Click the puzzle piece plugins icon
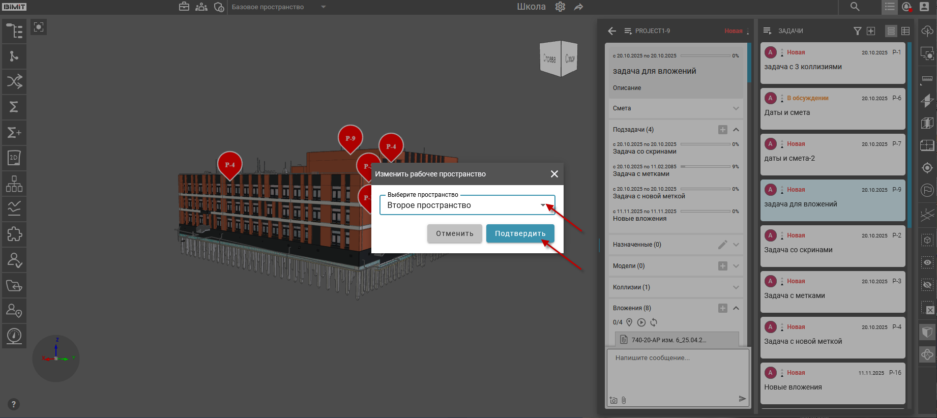The height and width of the screenshot is (418, 937). 14,234
